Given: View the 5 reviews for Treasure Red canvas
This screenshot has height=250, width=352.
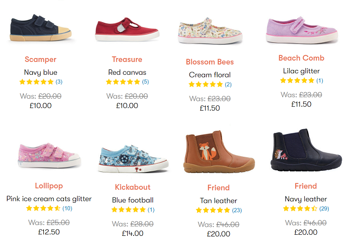Looking at the screenshot, I should click(127, 82).
